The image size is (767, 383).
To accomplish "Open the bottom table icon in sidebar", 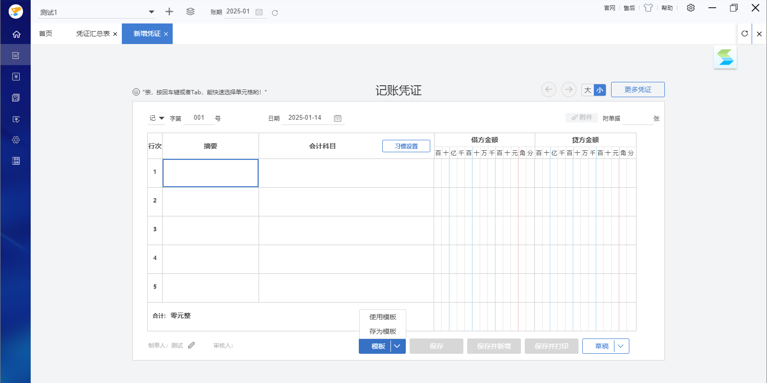I will [16, 161].
